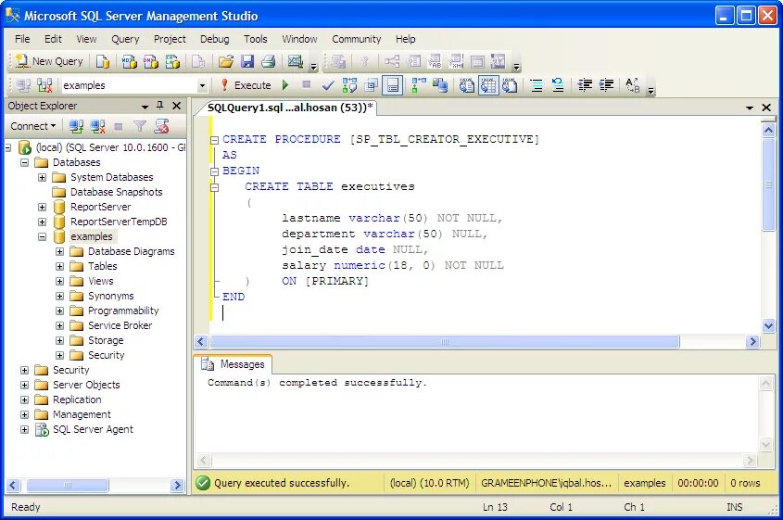
Task: Save the query with the floppy disk icon
Action: click(247, 61)
